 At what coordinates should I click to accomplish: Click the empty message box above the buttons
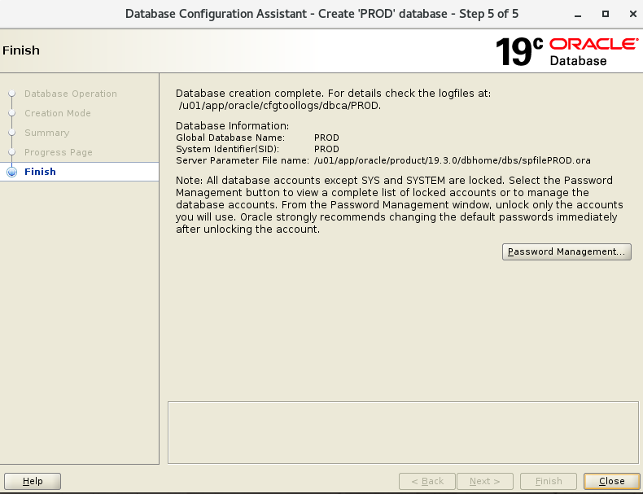(403, 432)
